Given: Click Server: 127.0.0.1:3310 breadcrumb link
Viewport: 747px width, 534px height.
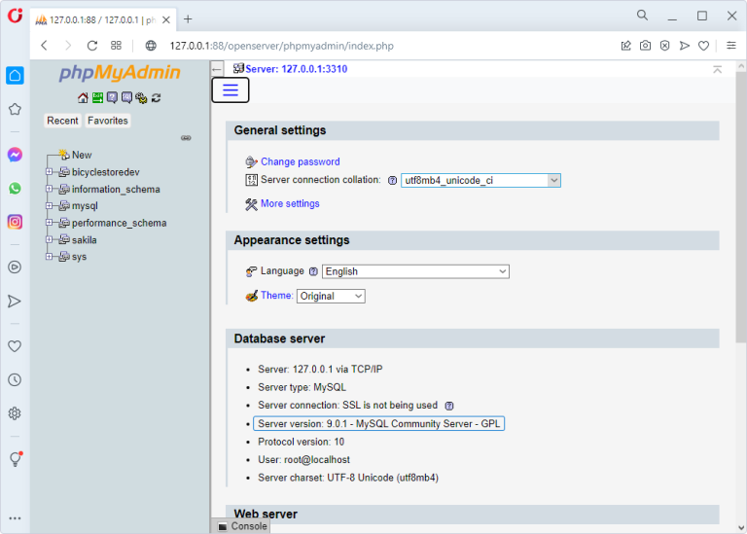Looking at the screenshot, I should pos(296,69).
